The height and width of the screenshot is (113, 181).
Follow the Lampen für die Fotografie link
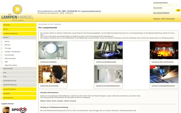(49, 86)
